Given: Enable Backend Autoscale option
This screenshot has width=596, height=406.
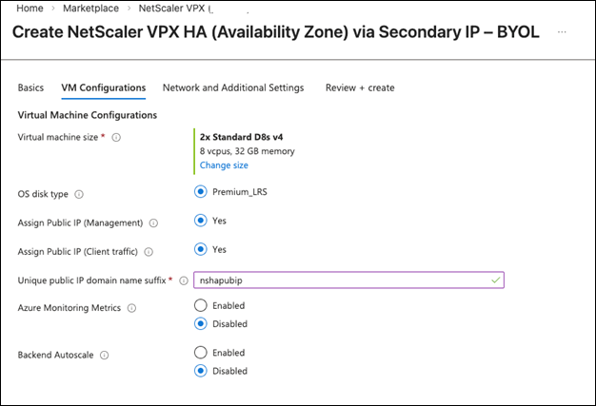Looking at the screenshot, I should coord(200,353).
